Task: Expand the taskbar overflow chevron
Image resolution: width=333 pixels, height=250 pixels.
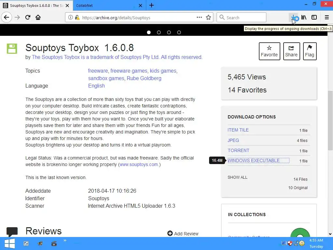Action: (x=65, y=241)
